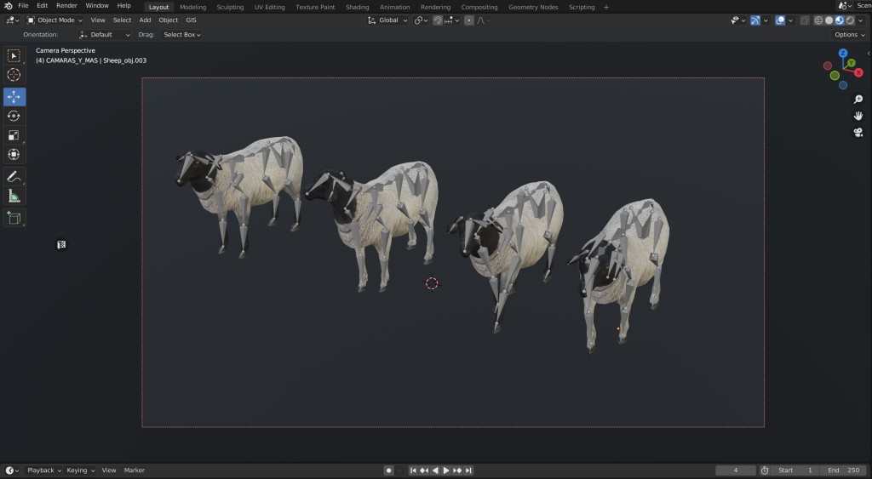Activate the Measure tool
The width and height of the screenshot is (872, 479).
(14, 197)
